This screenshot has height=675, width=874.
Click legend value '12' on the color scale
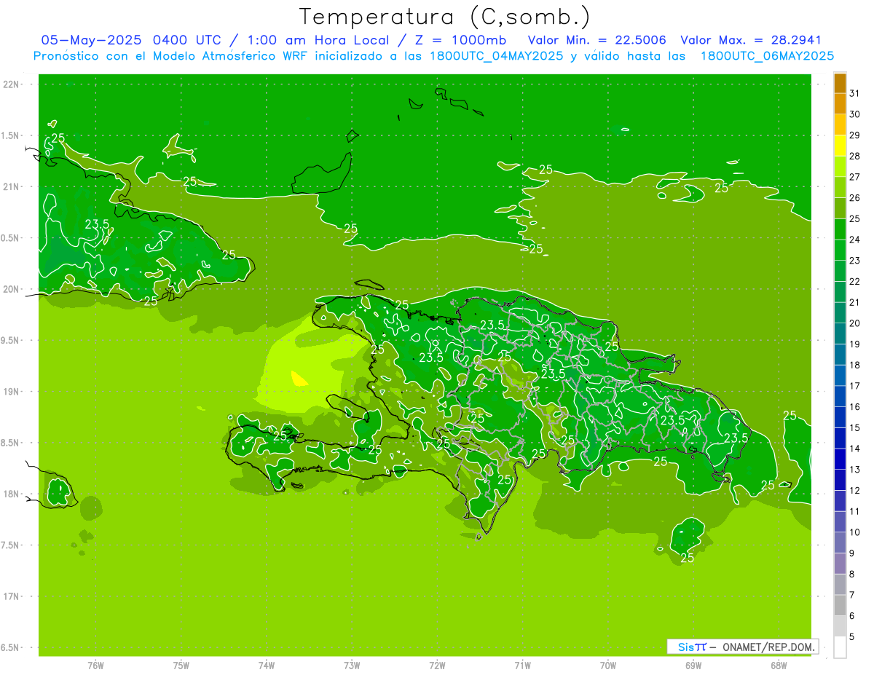tap(855, 491)
